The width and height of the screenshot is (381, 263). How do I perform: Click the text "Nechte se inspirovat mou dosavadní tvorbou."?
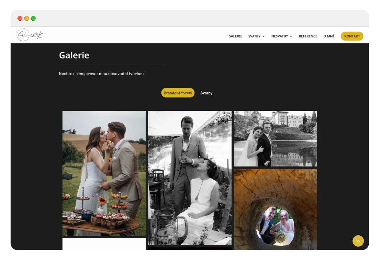pos(102,74)
